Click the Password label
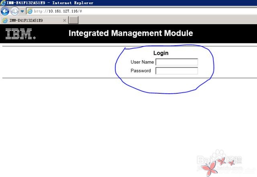The image size is (257, 177). [x=141, y=71]
